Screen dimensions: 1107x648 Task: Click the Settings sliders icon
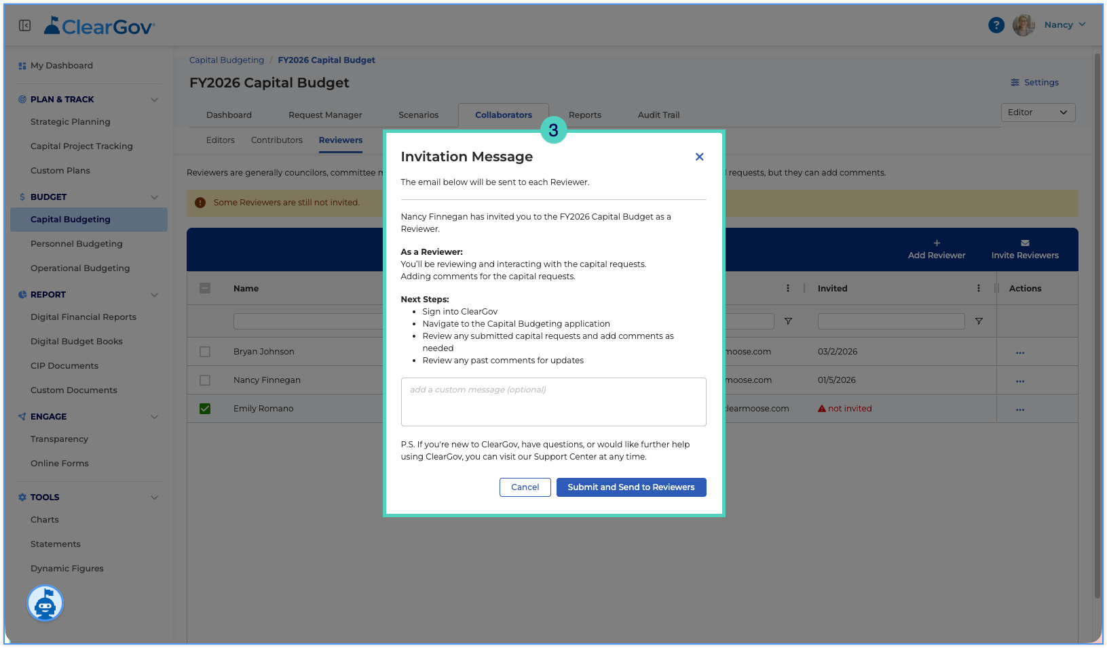tap(1015, 83)
